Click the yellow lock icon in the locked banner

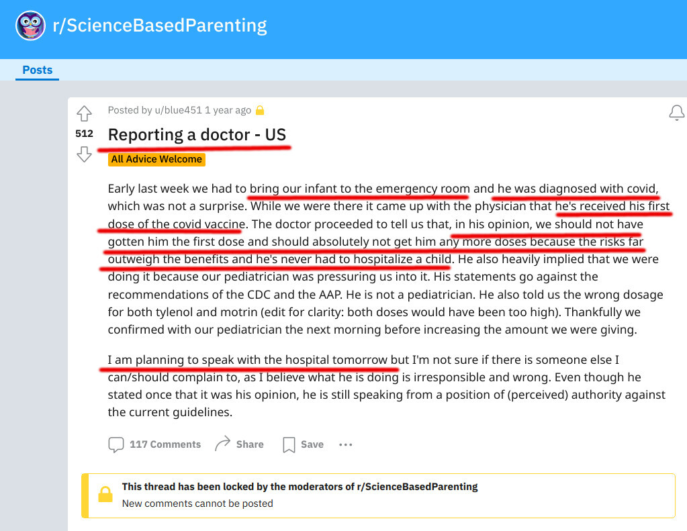click(x=105, y=495)
